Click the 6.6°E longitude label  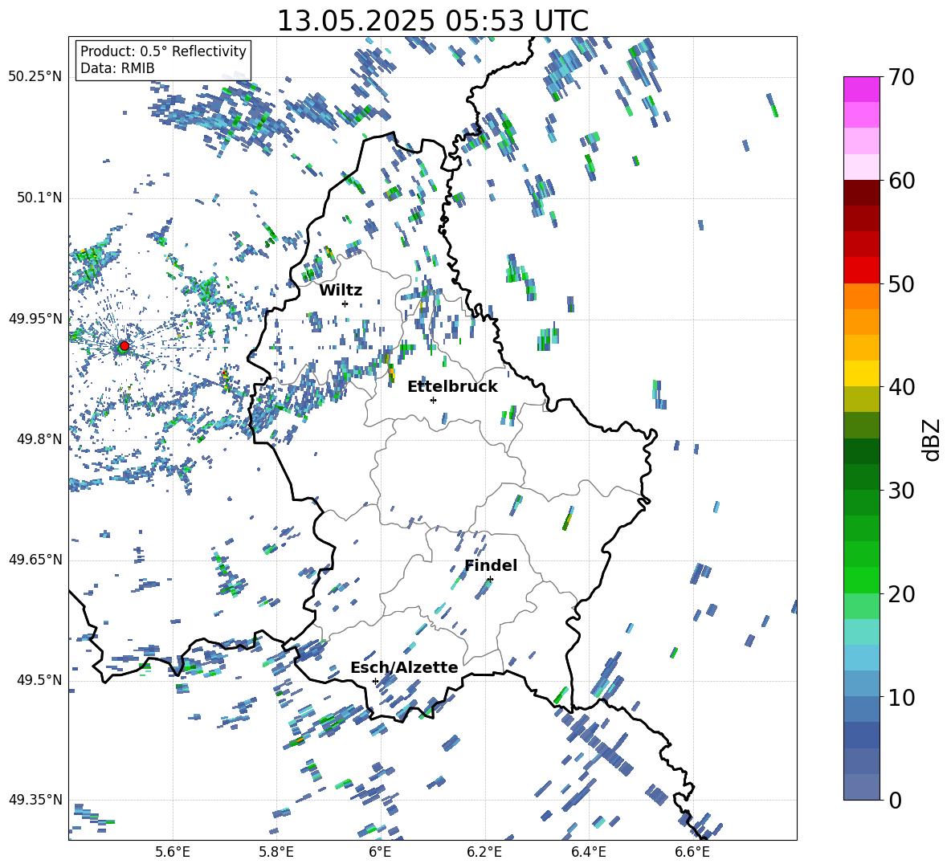[692, 852]
